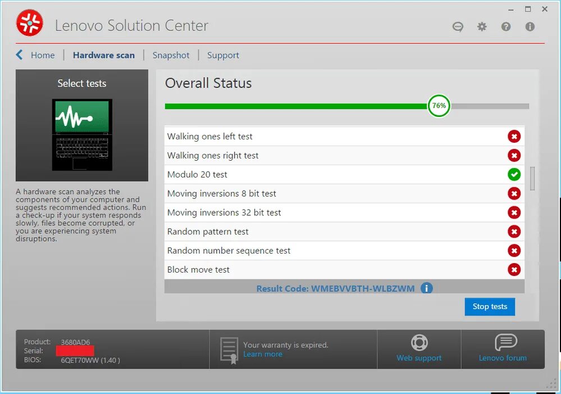Select the Block move test row text
This screenshot has width=561, height=394.
pyautogui.click(x=198, y=270)
